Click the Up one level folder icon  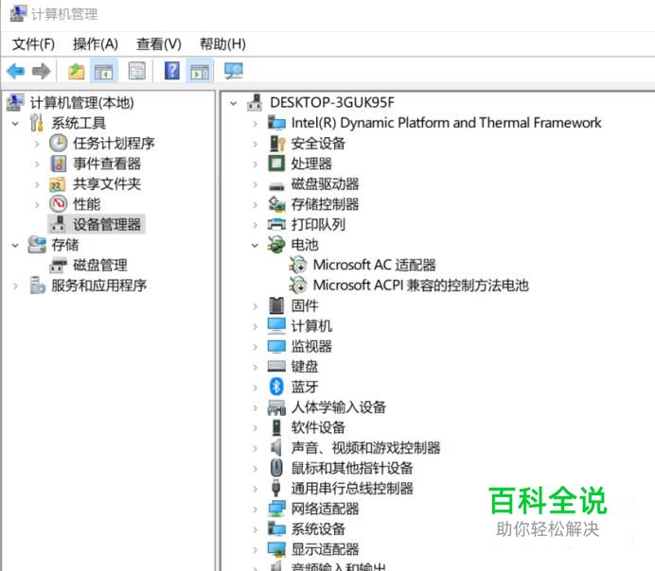point(77,71)
